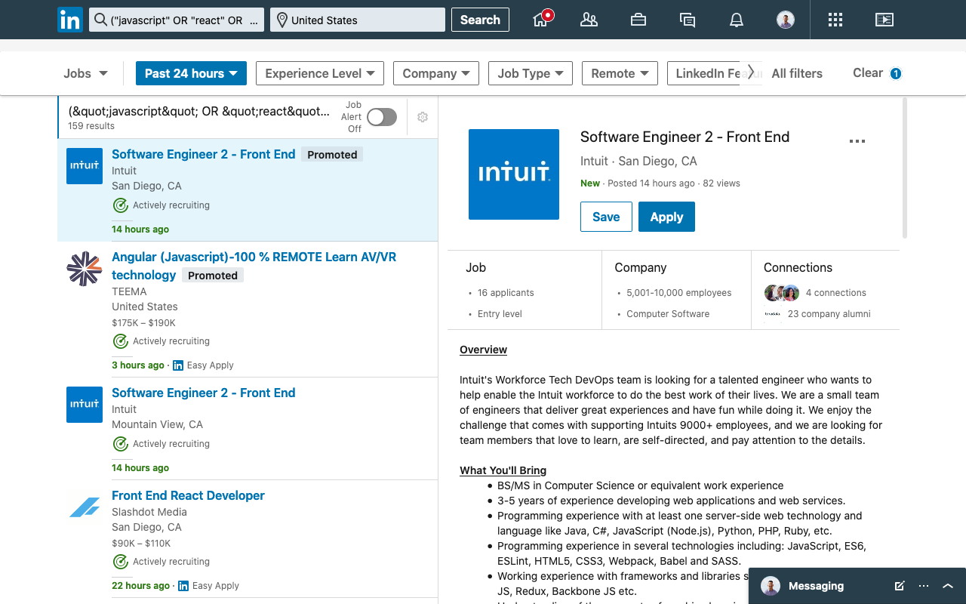Open Notifications bell icon
966x604 pixels.
737,20
